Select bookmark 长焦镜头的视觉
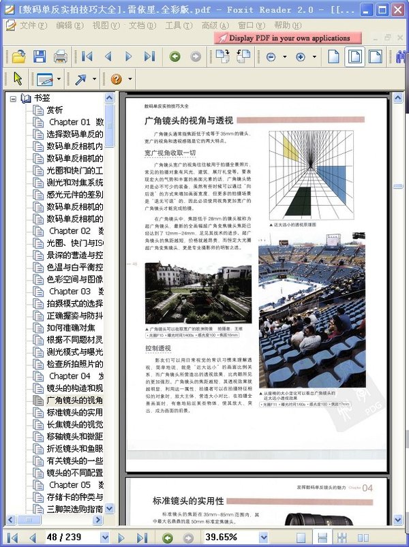Screen dimensions: 409x547 click(x=75, y=424)
